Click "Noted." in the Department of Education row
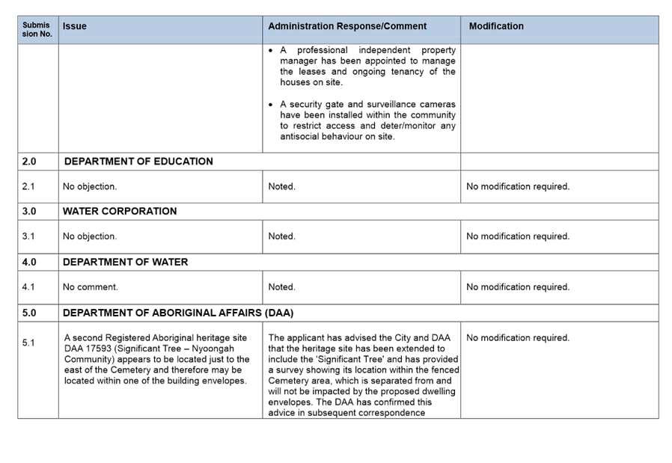 tap(281, 186)
